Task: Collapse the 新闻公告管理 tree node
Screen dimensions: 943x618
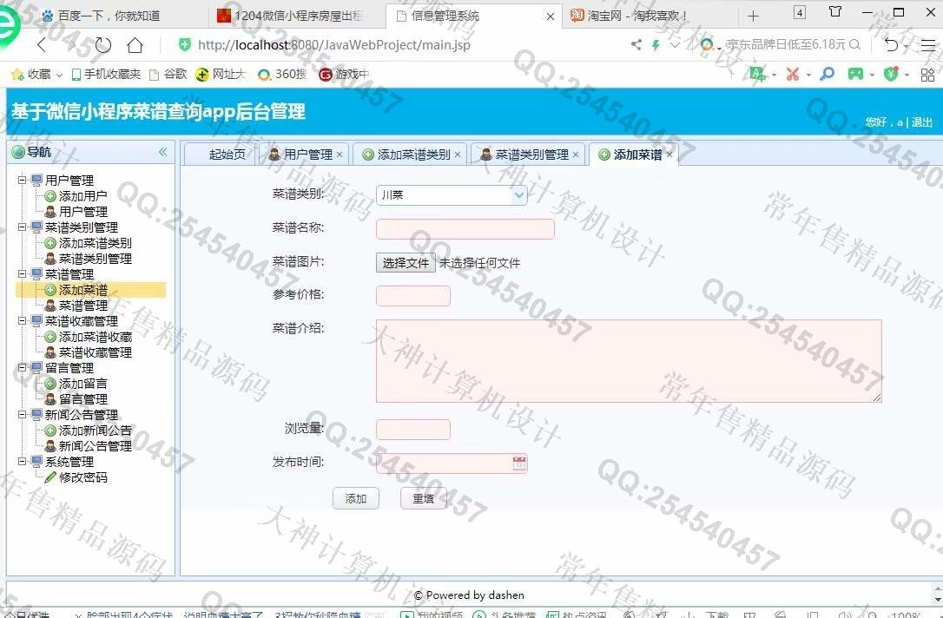Action: 23,415
